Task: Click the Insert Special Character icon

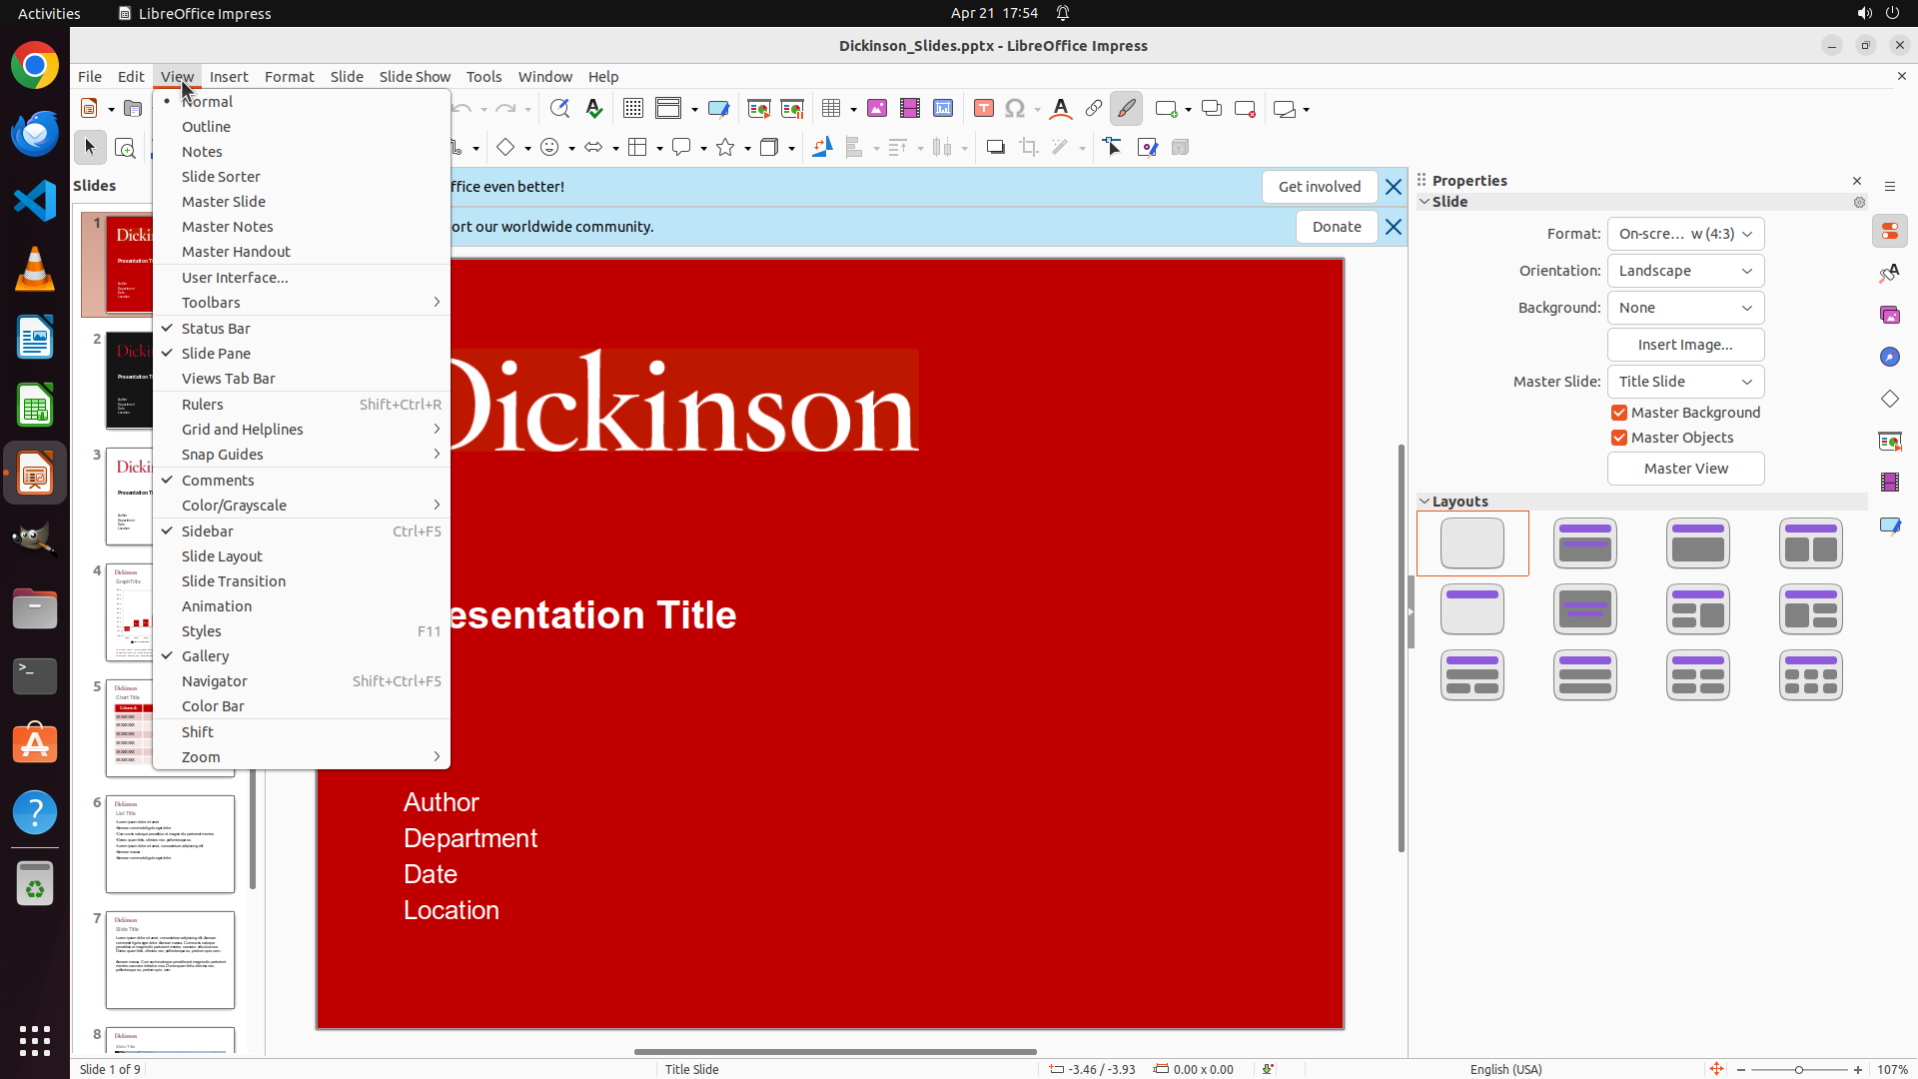Action: tap(1015, 109)
